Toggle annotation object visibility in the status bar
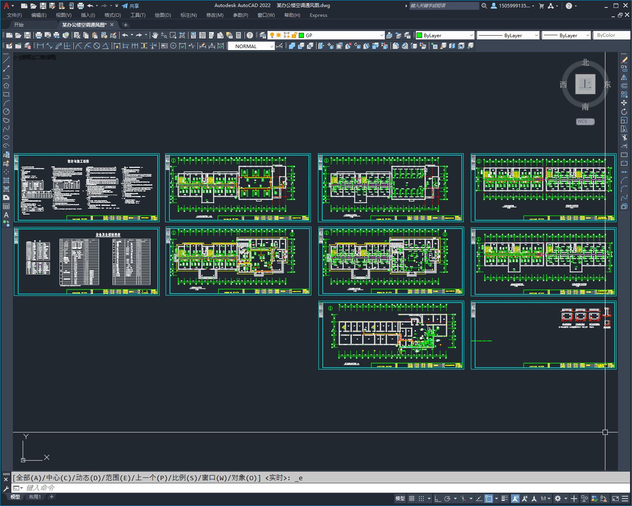 [x=515, y=499]
